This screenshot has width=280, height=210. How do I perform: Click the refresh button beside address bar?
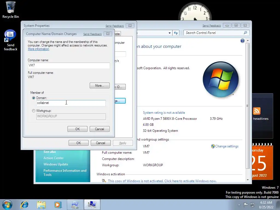(176, 33)
